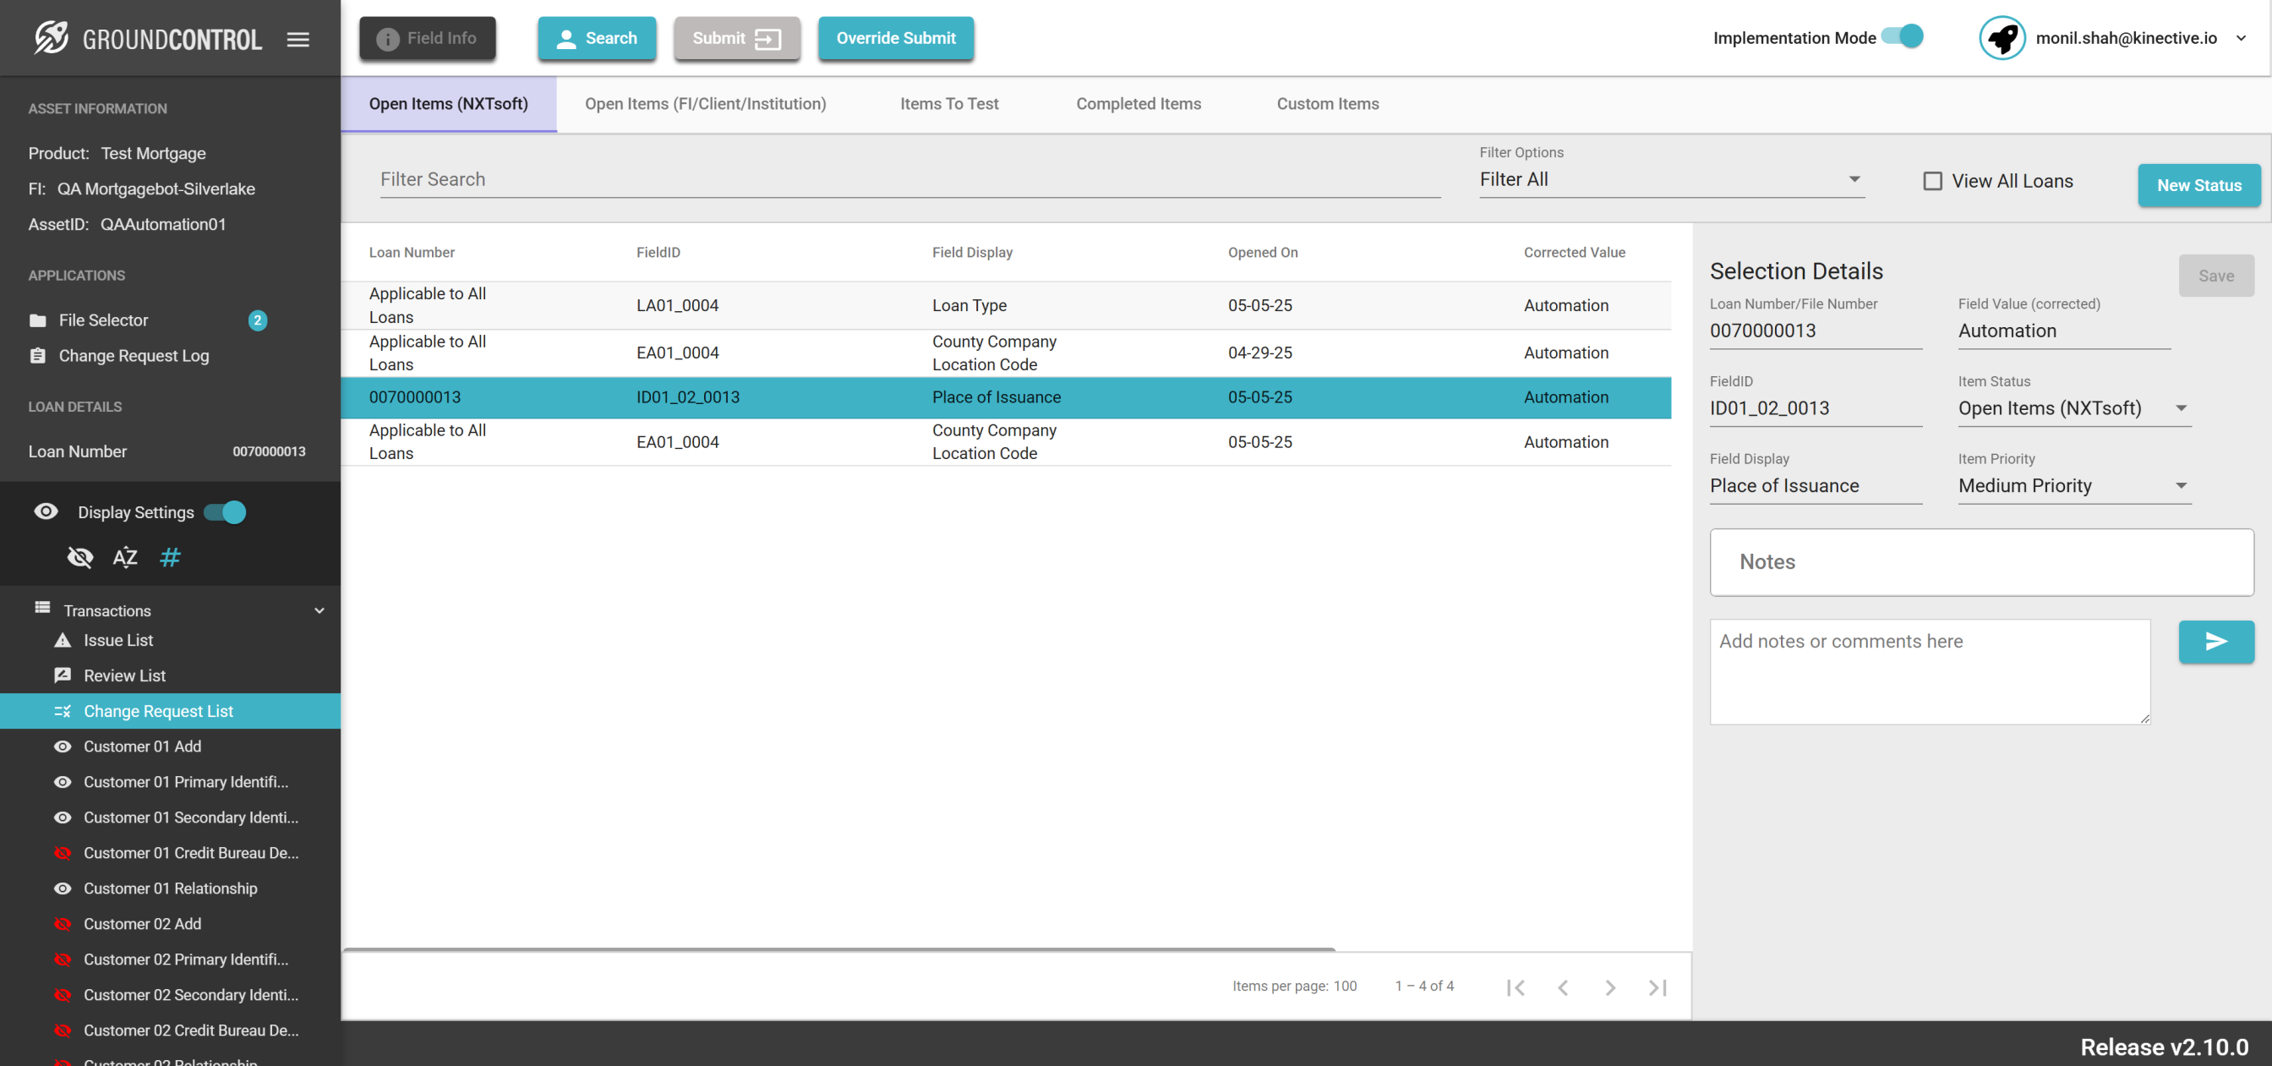Click the New Status button
This screenshot has width=2272, height=1066.
click(2198, 184)
